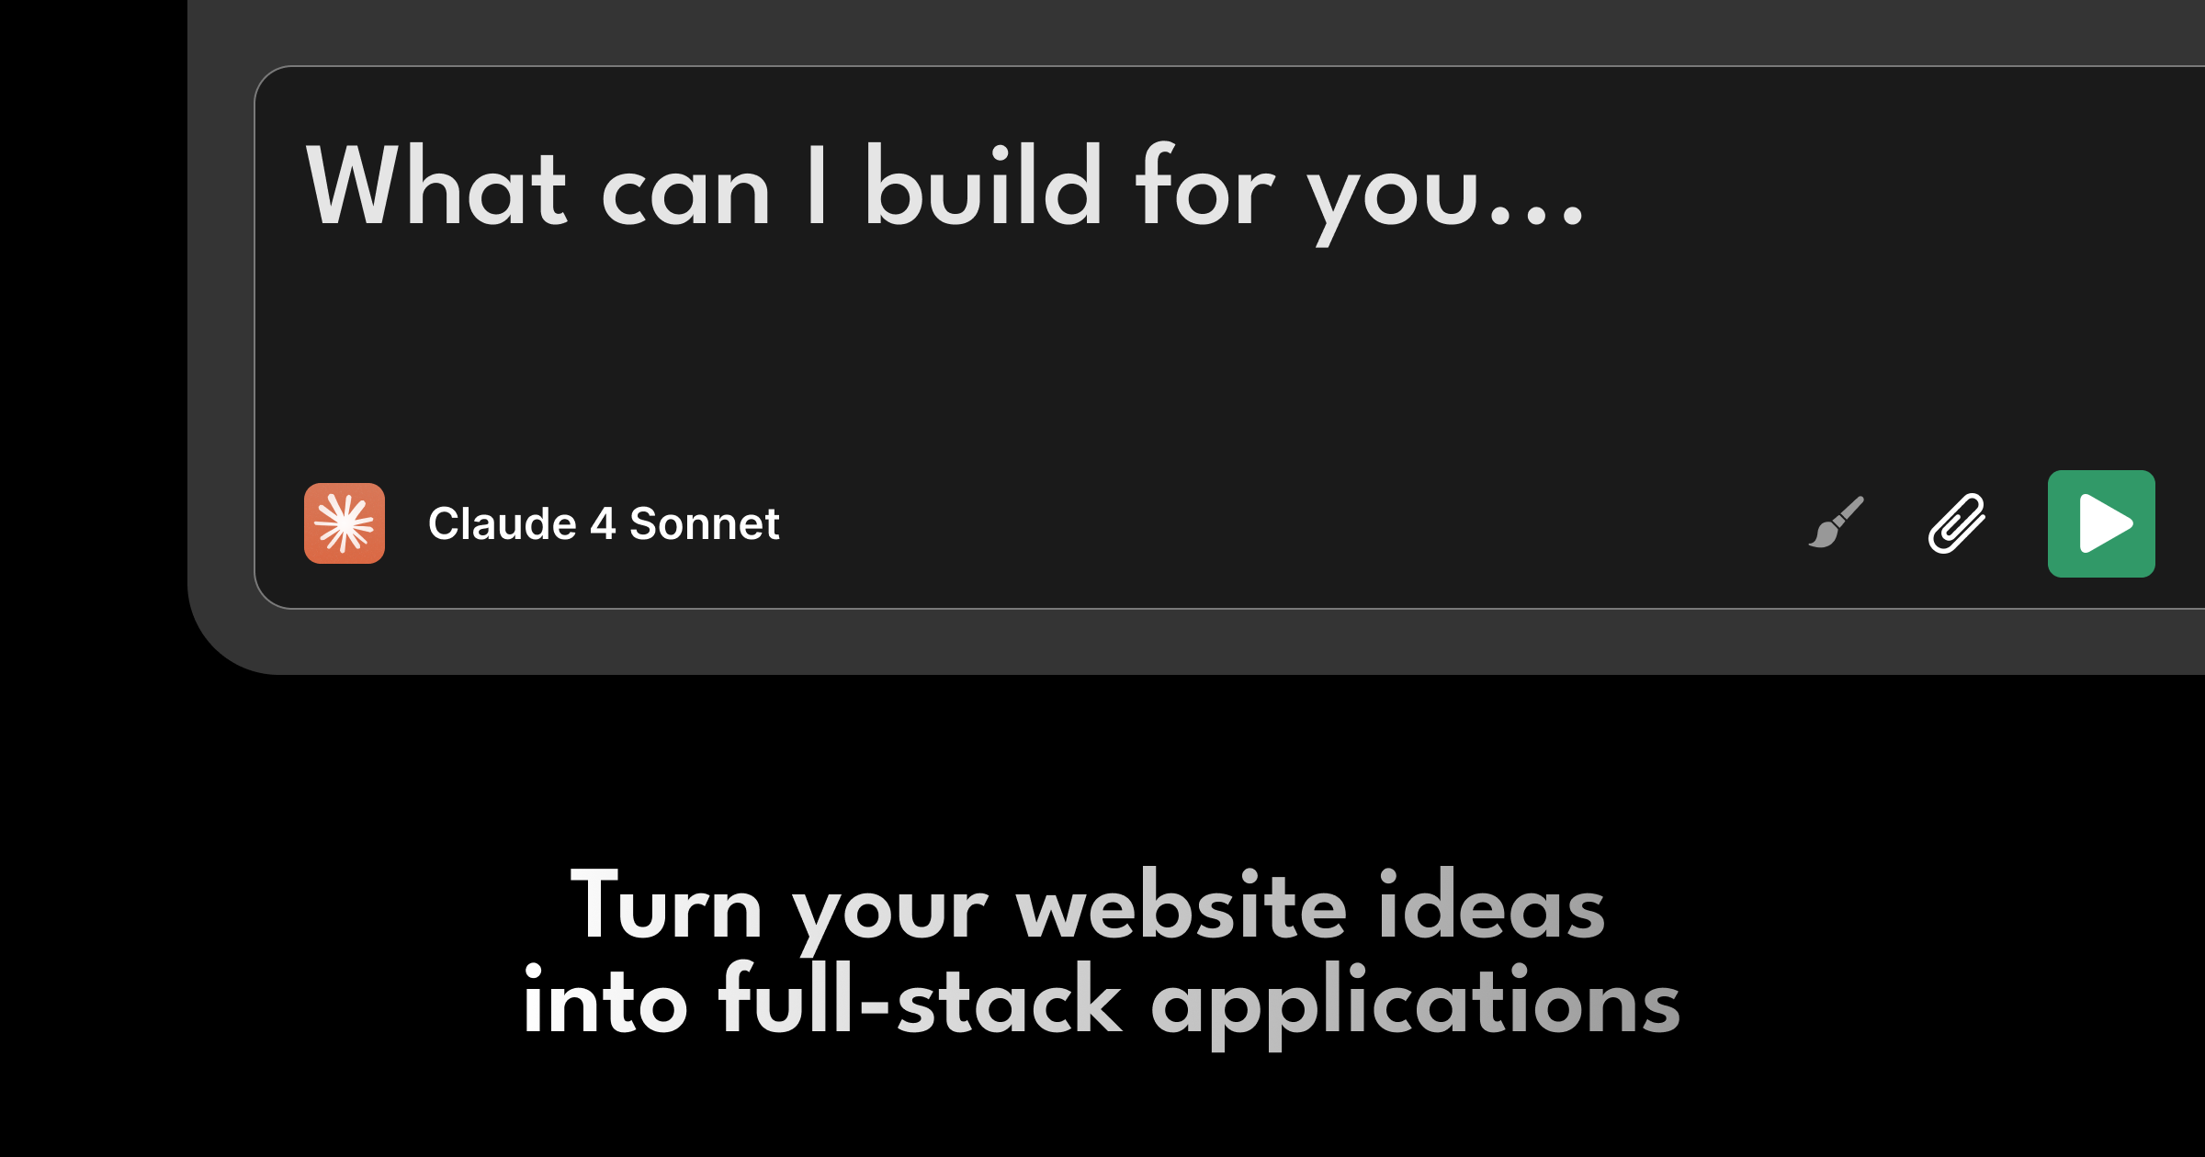Click the word "applications" in the tagline
The height and width of the screenshot is (1157, 2205).
(1415, 1003)
